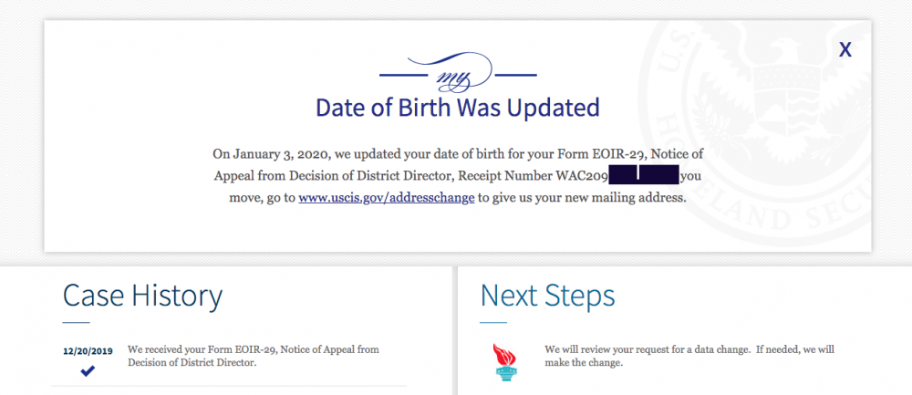Image resolution: width=912 pixels, height=395 pixels.
Task: Click the cursive 'my' logo emblem
Action: point(458,74)
